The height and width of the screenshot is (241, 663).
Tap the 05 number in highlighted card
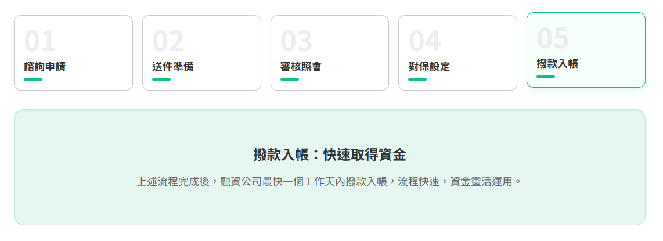coord(553,38)
